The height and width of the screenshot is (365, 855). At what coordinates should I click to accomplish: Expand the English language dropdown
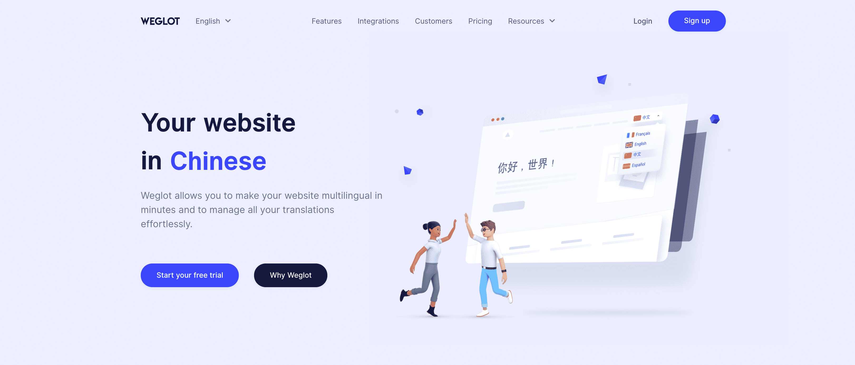pyautogui.click(x=213, y=21)
